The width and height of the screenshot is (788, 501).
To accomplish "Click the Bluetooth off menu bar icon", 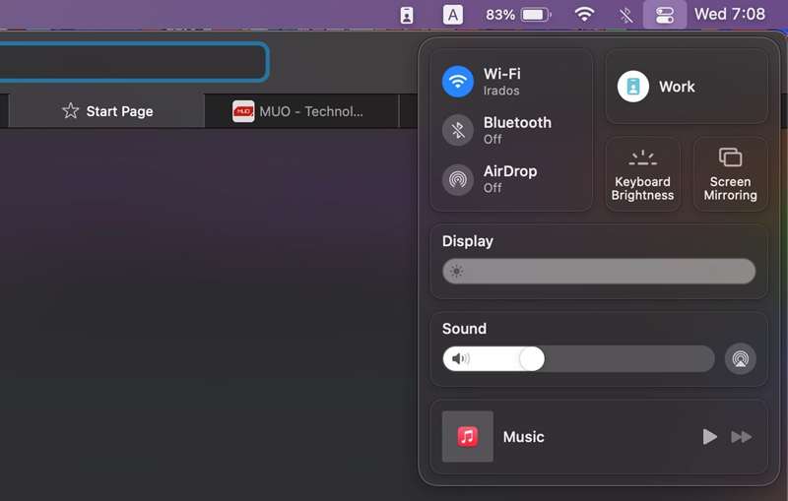I will tap(625, 15).
